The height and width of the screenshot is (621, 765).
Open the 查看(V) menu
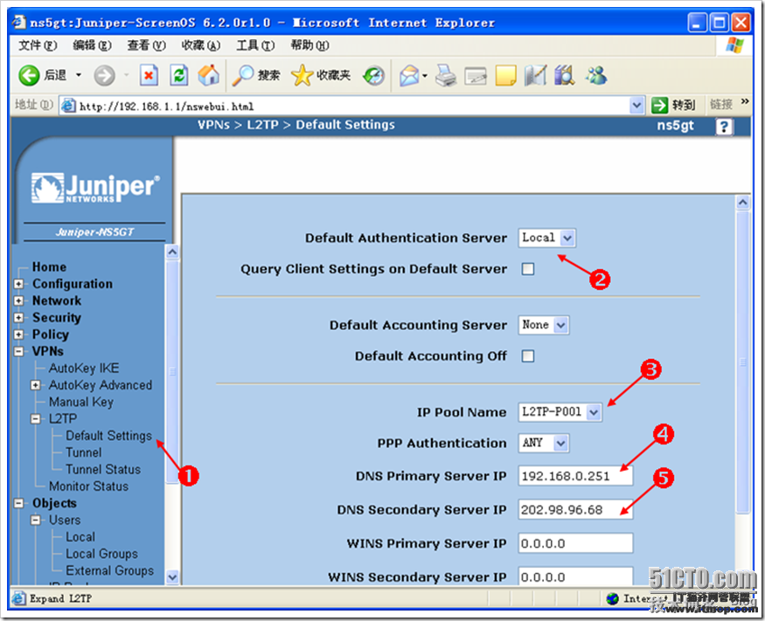[x=146, y=45]
